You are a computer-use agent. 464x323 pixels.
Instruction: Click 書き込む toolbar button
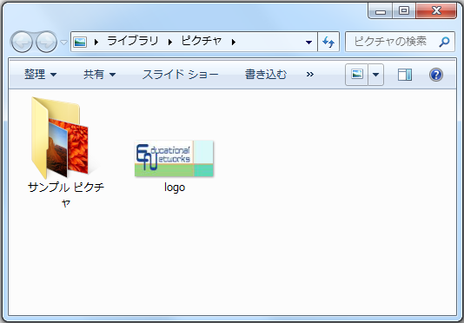point(266,75)
